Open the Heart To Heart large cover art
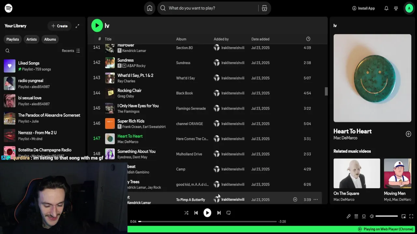The width and height of the screenshot is (417, 234). (x=372, y=78)
